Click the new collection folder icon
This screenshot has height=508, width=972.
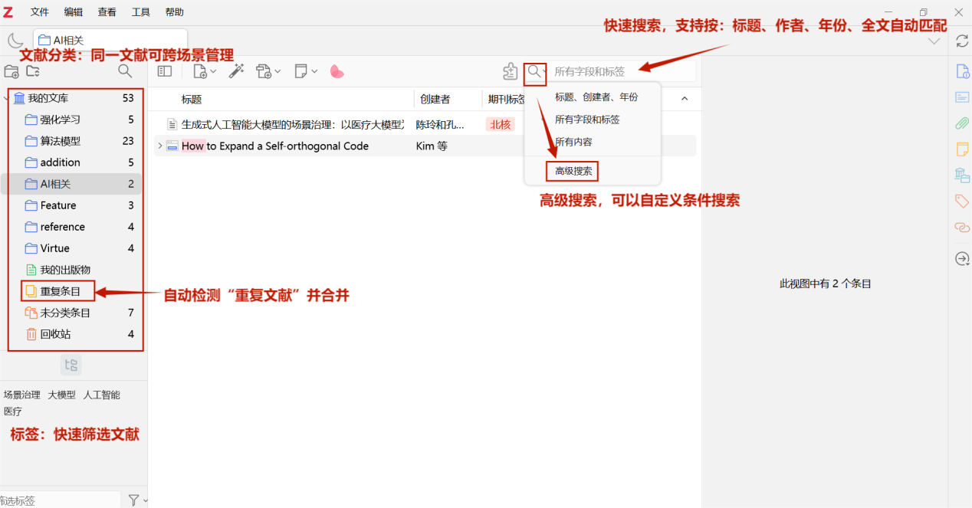11,71
